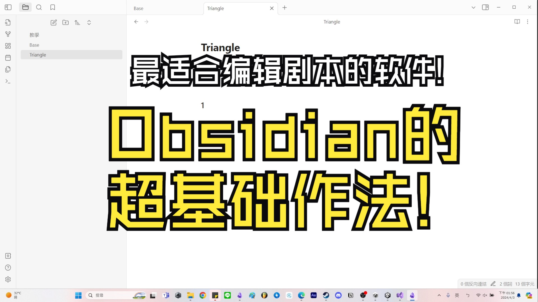Collapse the left sidebar panel
The width and height of the screenshot is (538, 302).
pyautogui.click(x=8, y=7)
